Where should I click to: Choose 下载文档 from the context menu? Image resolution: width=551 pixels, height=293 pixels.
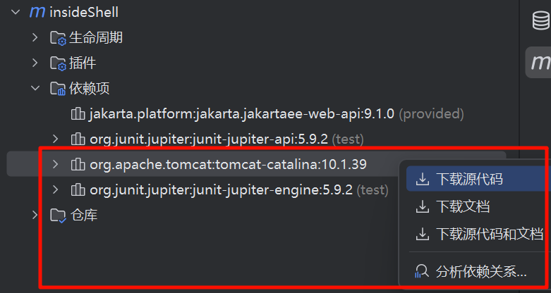pyautogui.click(x=463, y=206)
